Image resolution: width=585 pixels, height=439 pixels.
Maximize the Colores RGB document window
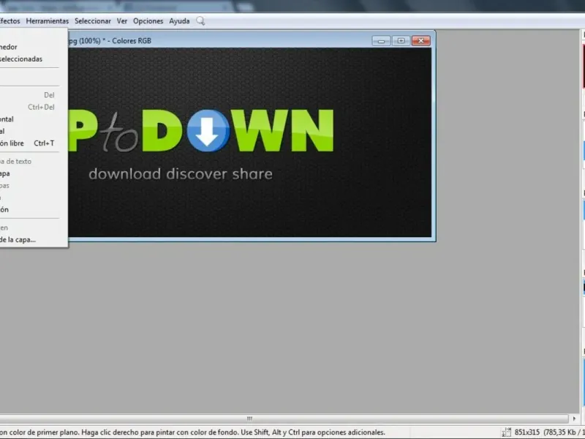401,41
